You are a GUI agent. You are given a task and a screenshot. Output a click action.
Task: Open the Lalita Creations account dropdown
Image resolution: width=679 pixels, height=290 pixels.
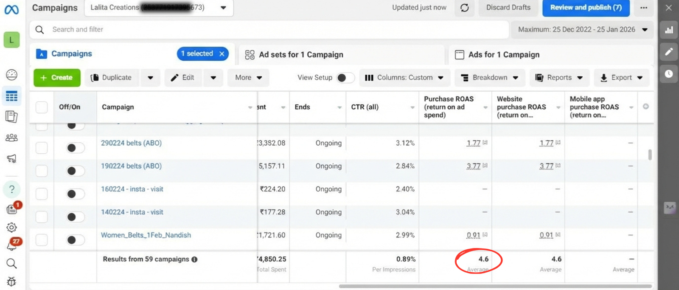(x=159, y=8)
